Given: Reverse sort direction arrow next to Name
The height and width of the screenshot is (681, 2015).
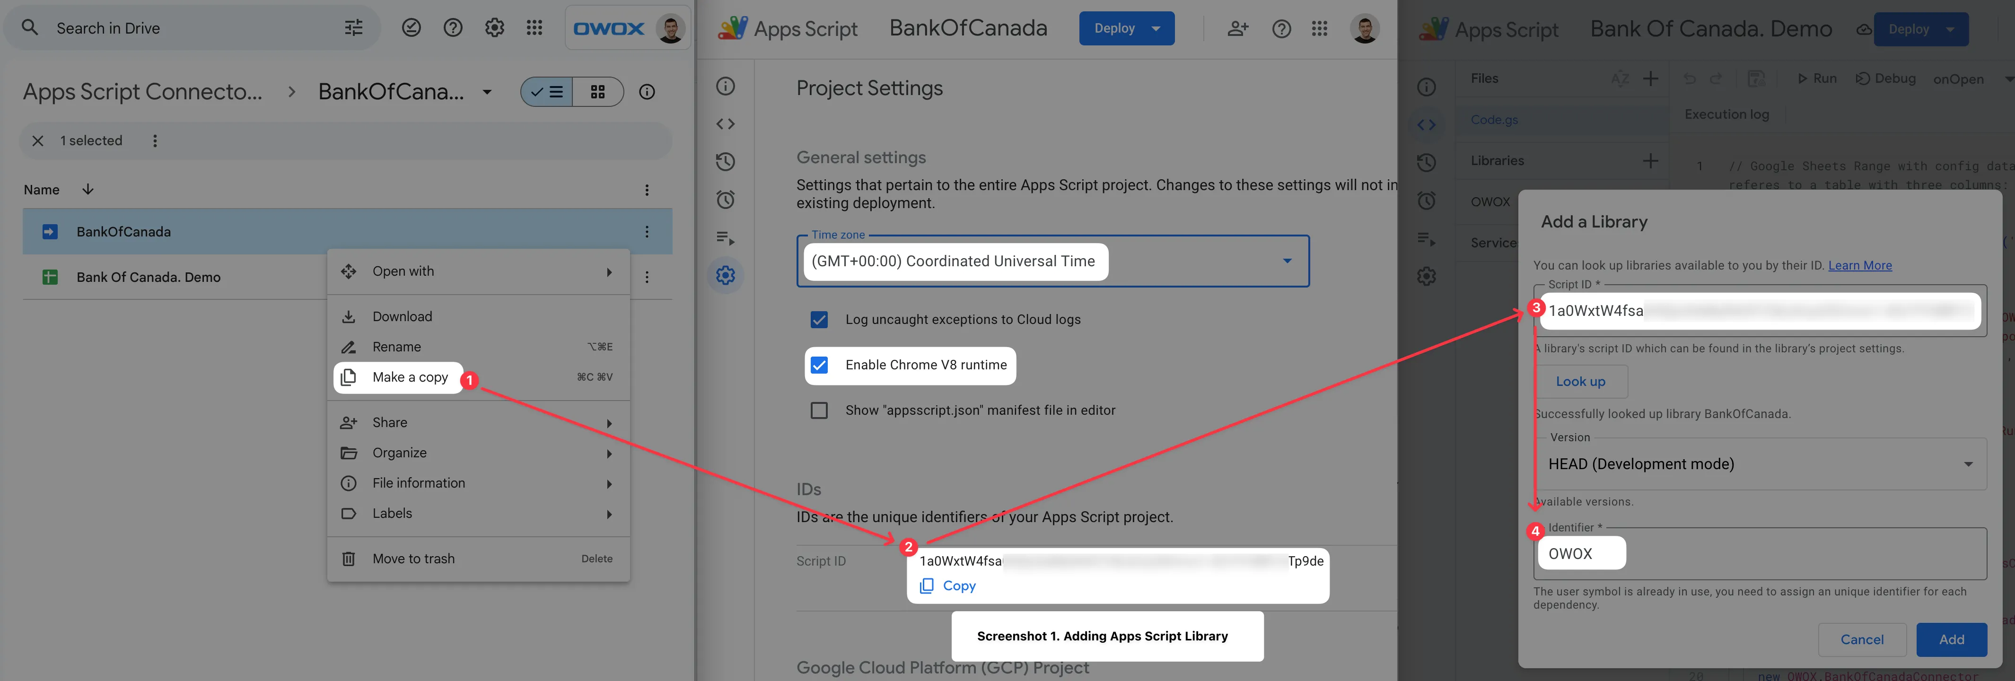Looking at the screenshot, I should (x=88, y=189).
